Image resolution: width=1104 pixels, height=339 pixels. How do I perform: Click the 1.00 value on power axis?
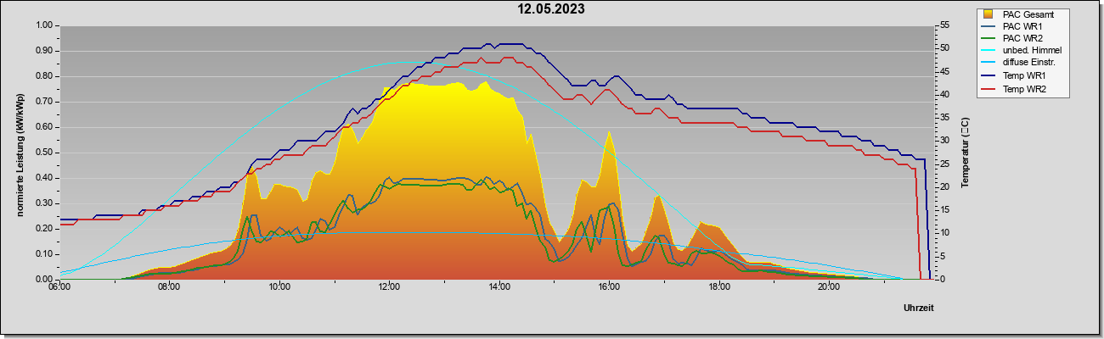[43, 25]
